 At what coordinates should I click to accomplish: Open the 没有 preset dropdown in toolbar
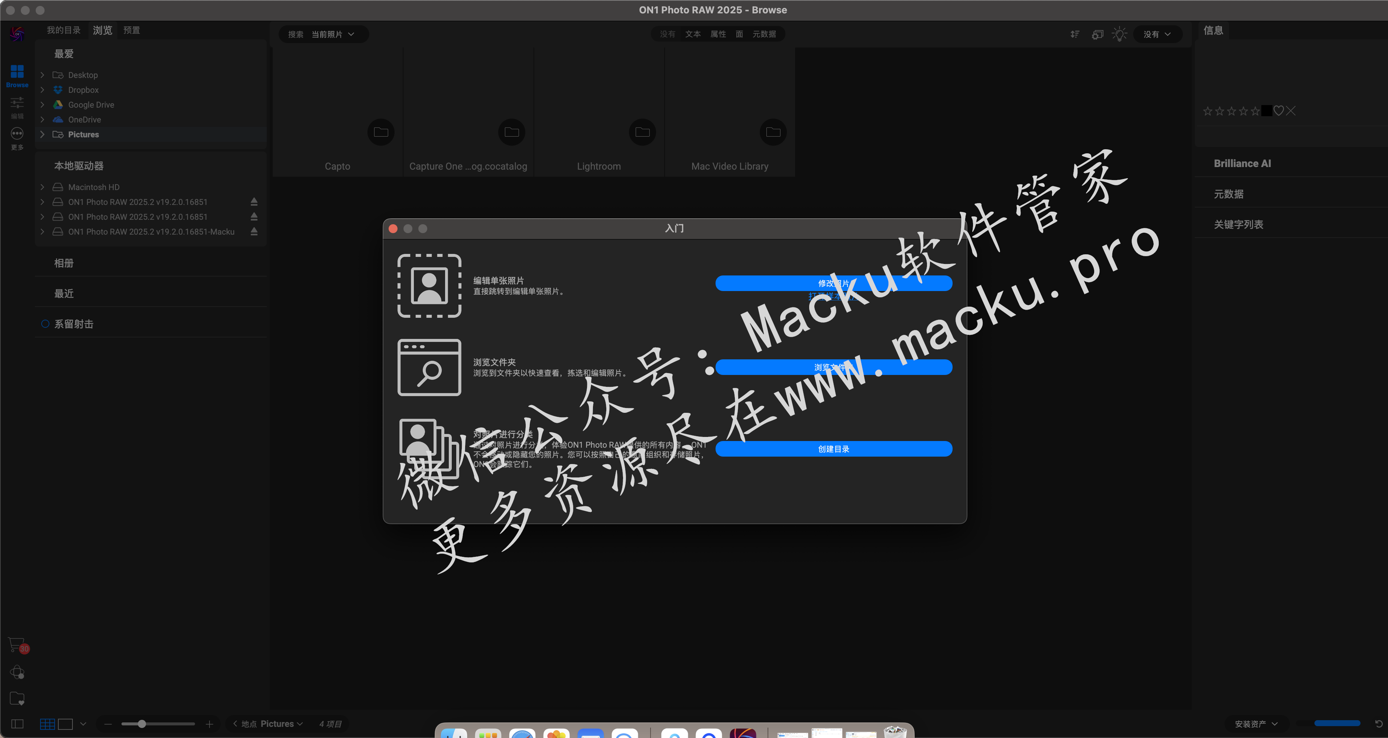click(1157, 35)
